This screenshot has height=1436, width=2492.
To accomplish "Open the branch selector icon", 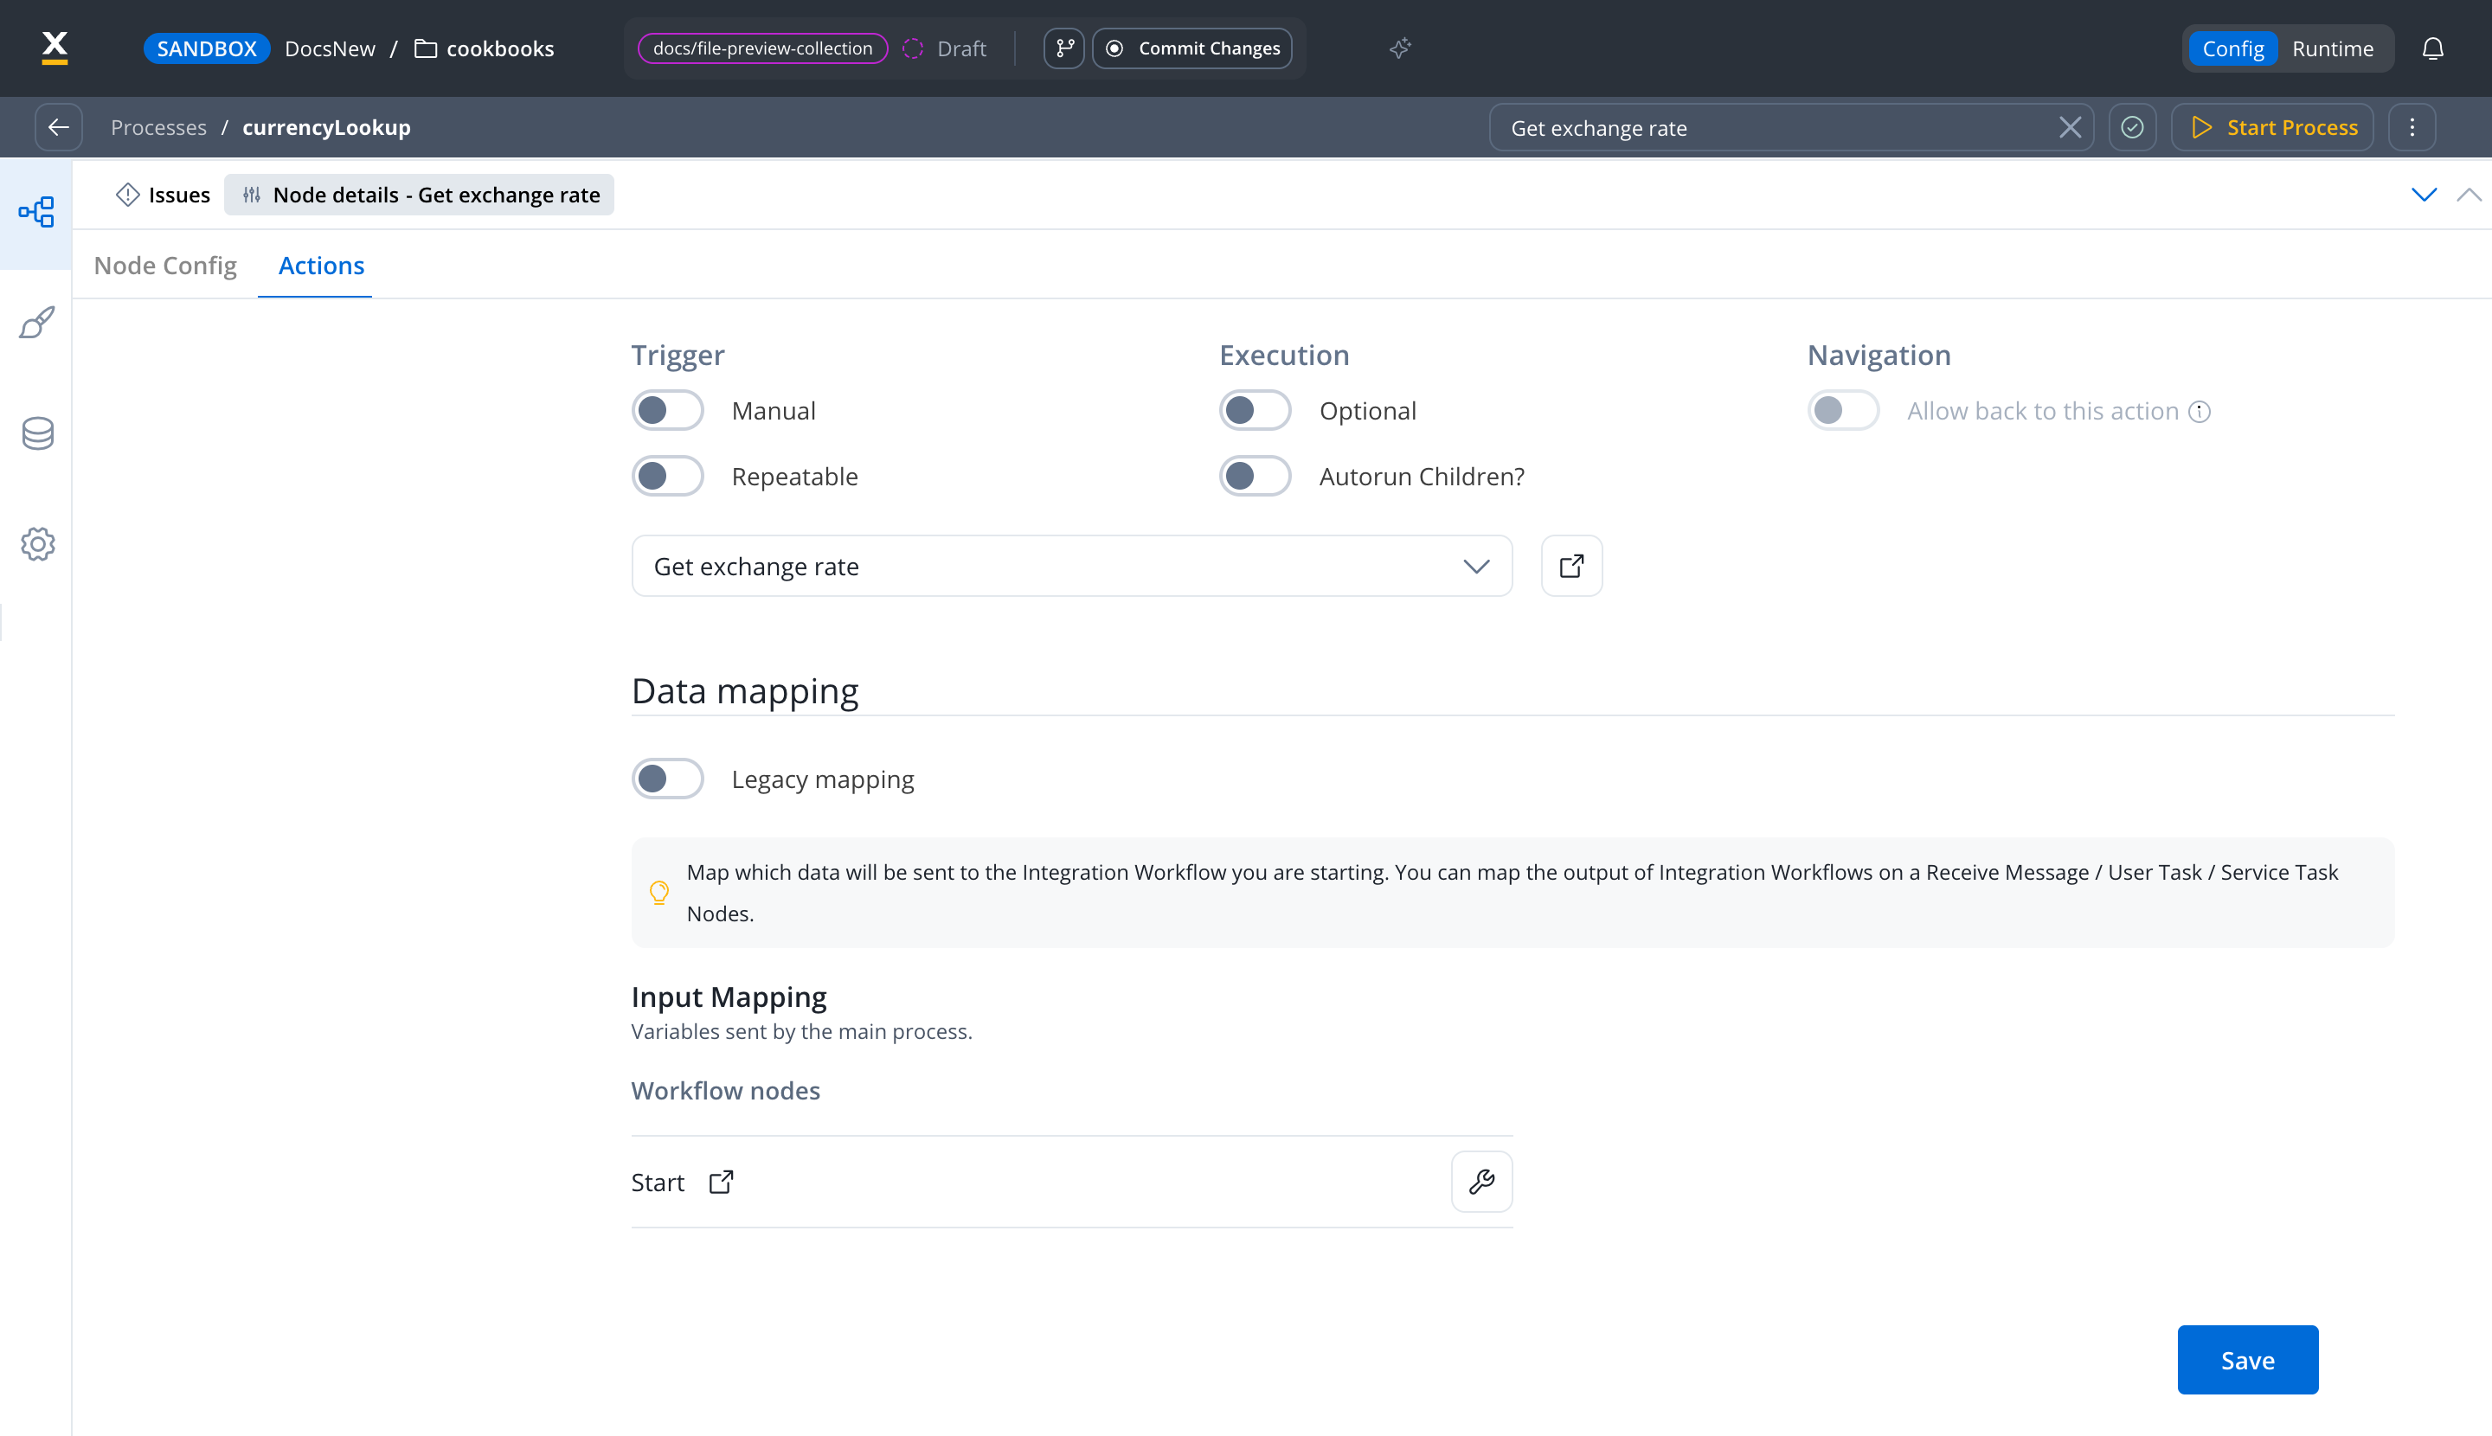I will 1064,48.
